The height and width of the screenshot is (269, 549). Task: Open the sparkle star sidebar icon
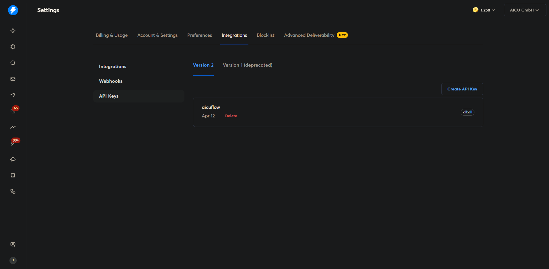13,31
